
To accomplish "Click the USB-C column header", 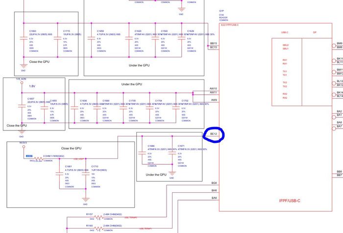I will tap(285, 32).
